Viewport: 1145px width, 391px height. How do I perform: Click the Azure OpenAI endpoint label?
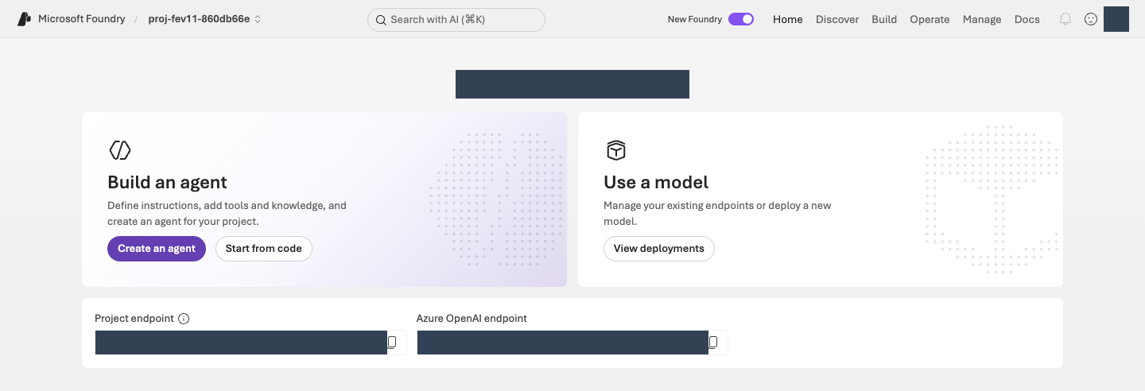pos(472,319)
